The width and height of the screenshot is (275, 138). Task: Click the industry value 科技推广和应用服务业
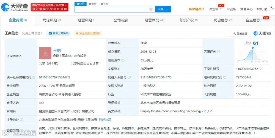(x=156, y=94)
